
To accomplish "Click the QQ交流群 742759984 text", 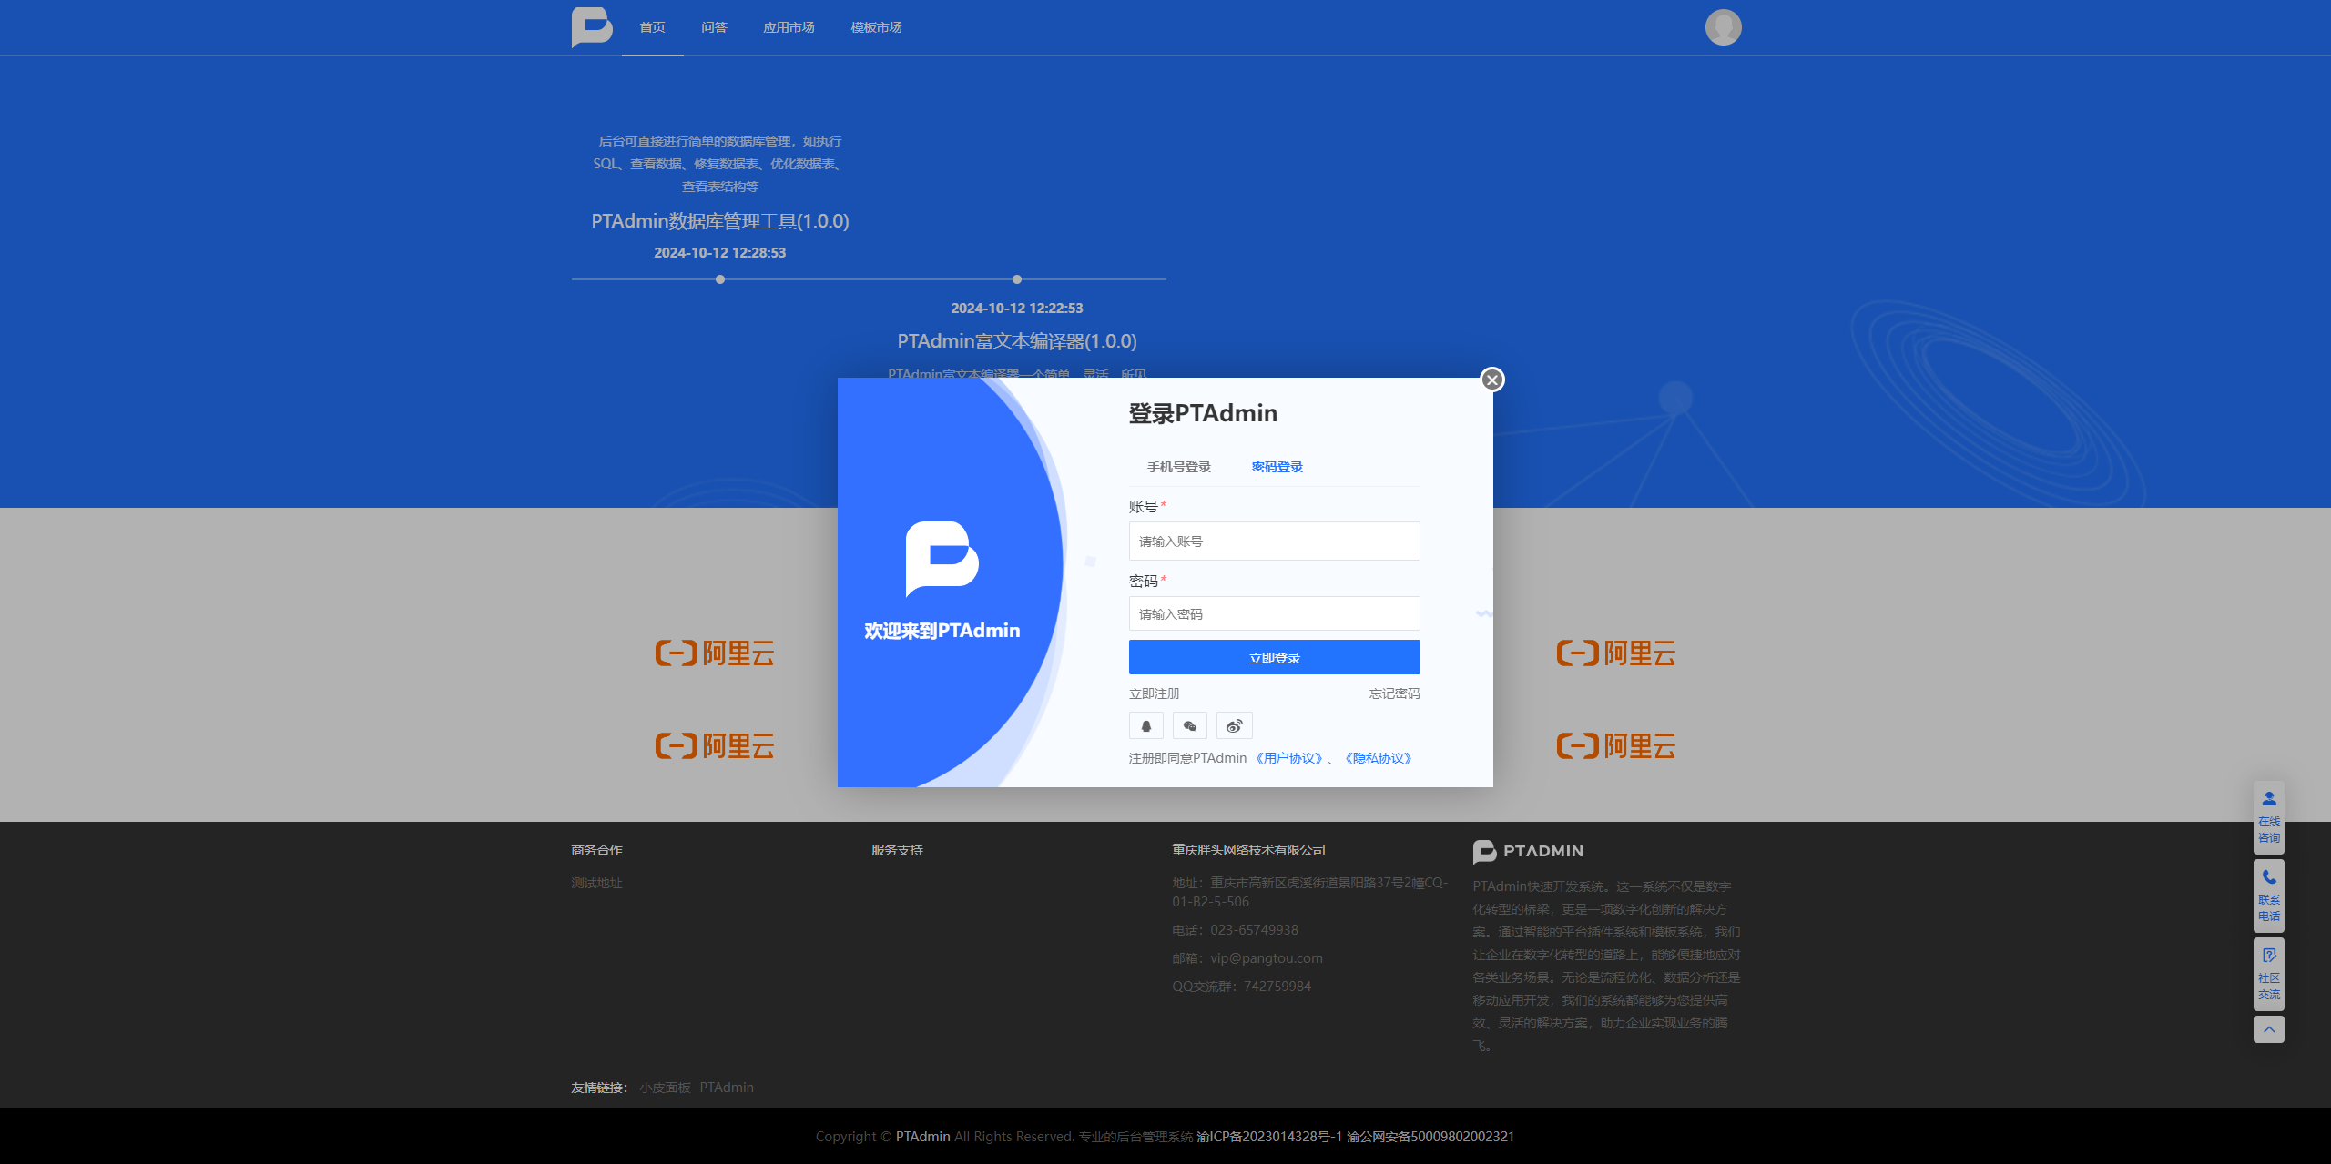I will coord(1241,987).
